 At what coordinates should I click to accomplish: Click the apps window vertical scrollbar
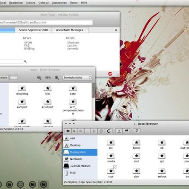(x=94, y=91)
